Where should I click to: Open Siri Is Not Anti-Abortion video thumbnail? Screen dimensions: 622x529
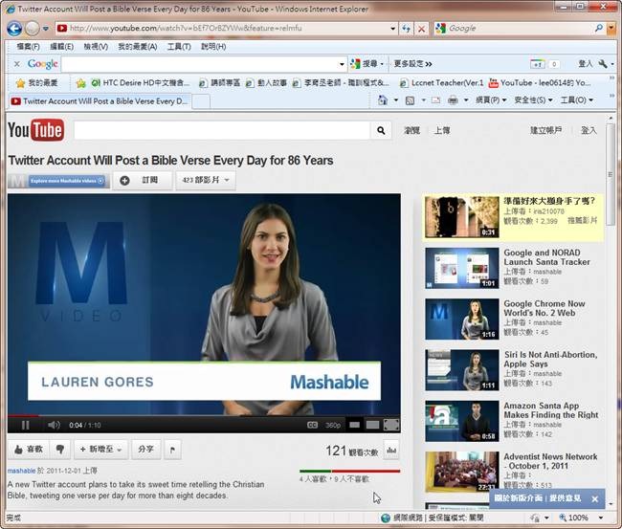tap(462, 370)
